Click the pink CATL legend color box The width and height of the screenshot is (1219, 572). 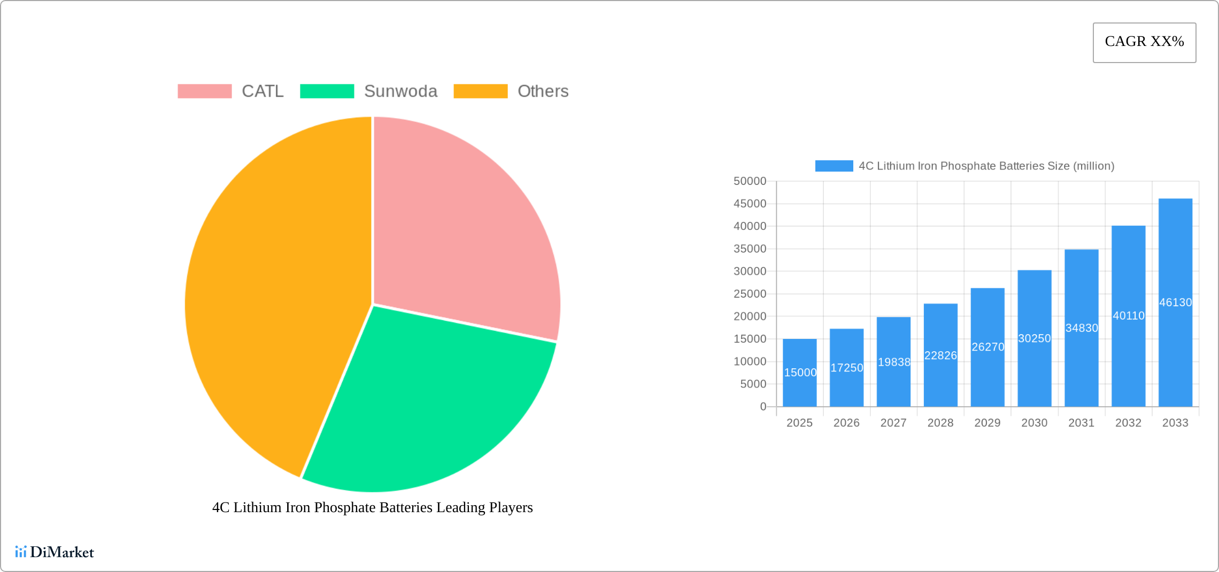pos(204,91)
